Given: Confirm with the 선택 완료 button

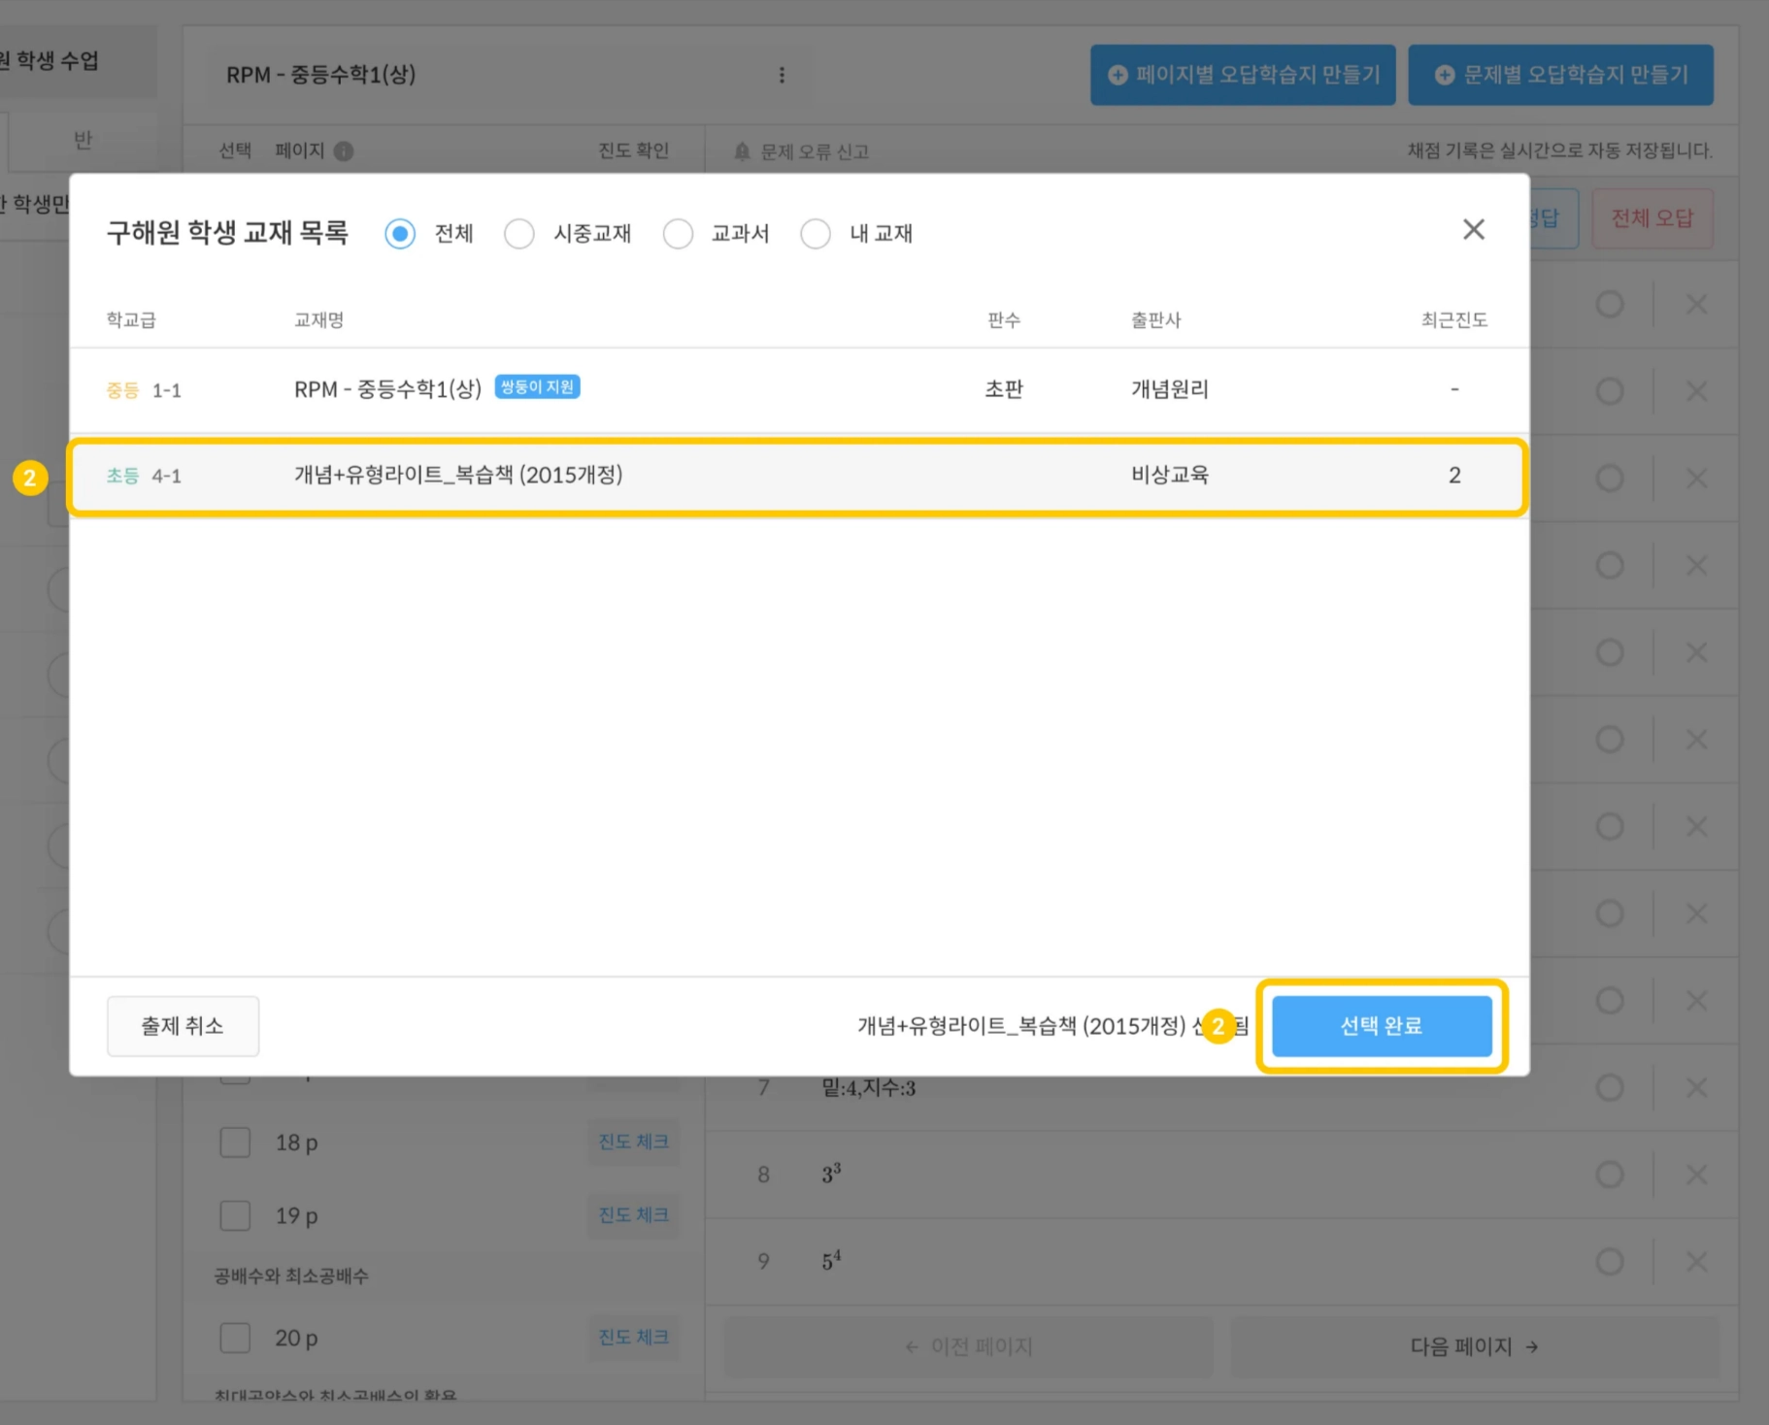Looking at the screenshot, I should pyautogui.click(x=1382, y=1026).
